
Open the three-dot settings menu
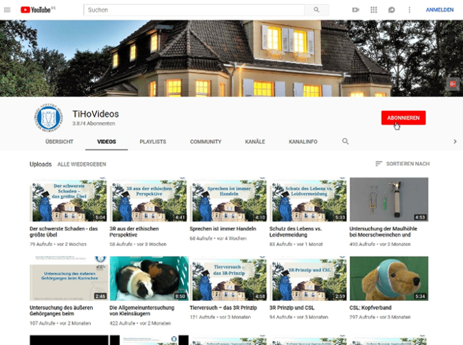[409, 10]
